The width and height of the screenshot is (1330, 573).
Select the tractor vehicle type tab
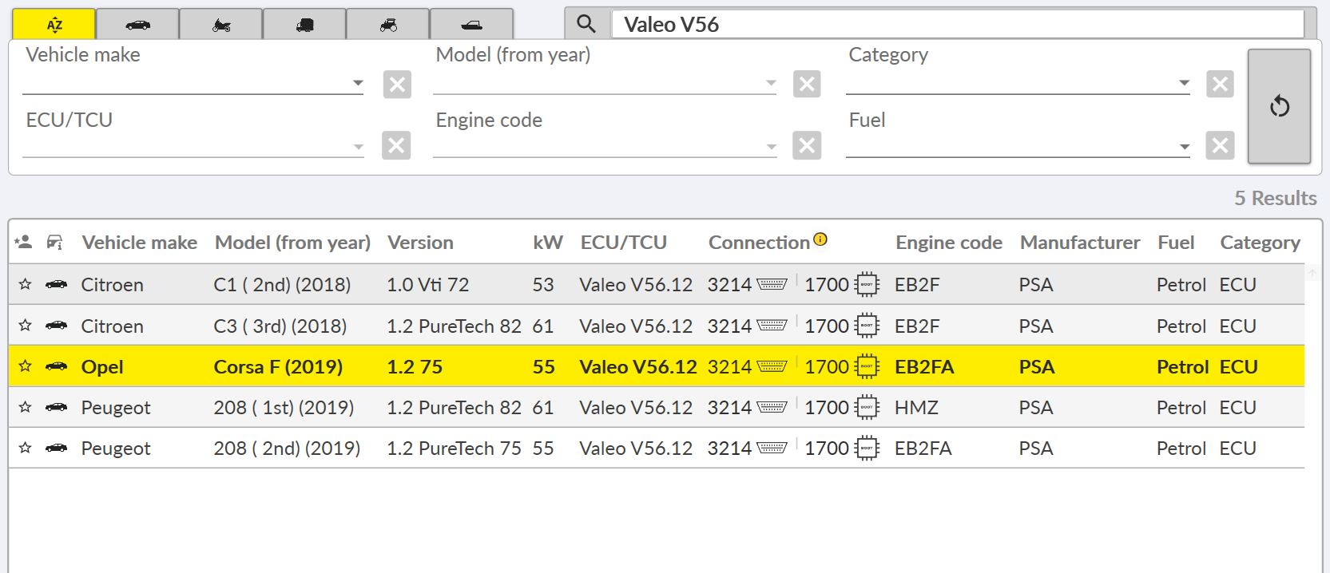(388, 25)
